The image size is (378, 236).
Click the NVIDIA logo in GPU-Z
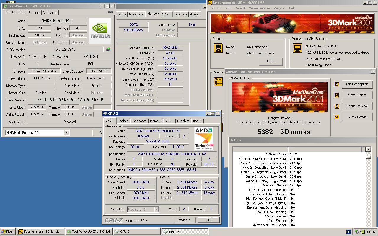pos(100,31)
